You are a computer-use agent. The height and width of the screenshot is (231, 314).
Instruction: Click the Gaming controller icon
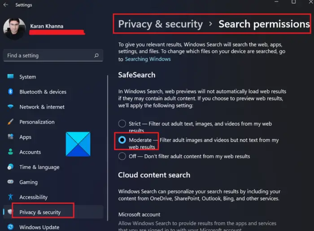(x=10, y=182)
